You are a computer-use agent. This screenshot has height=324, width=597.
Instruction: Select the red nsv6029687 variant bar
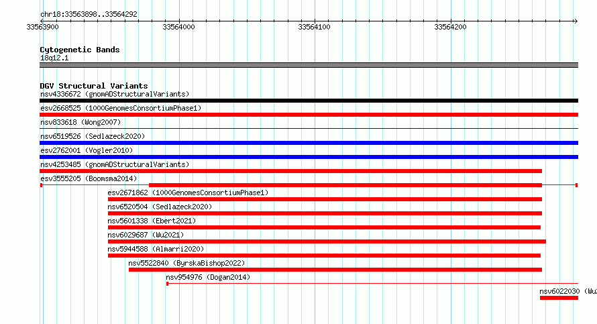327,241
